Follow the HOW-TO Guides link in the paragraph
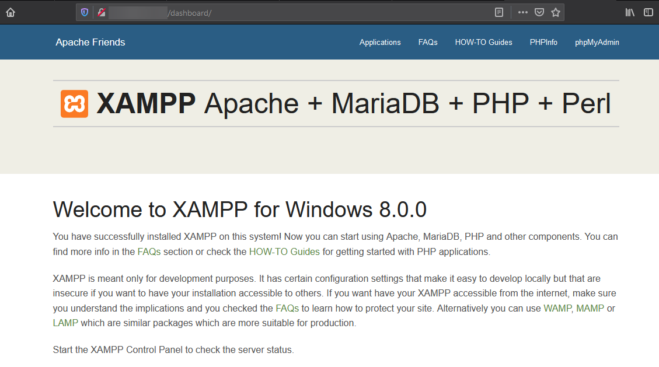 coord(284,252)
